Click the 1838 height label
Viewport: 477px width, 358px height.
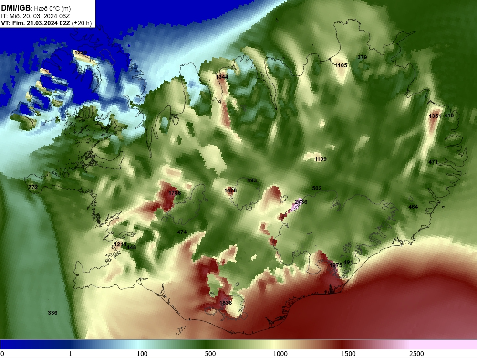coord(226,302)
